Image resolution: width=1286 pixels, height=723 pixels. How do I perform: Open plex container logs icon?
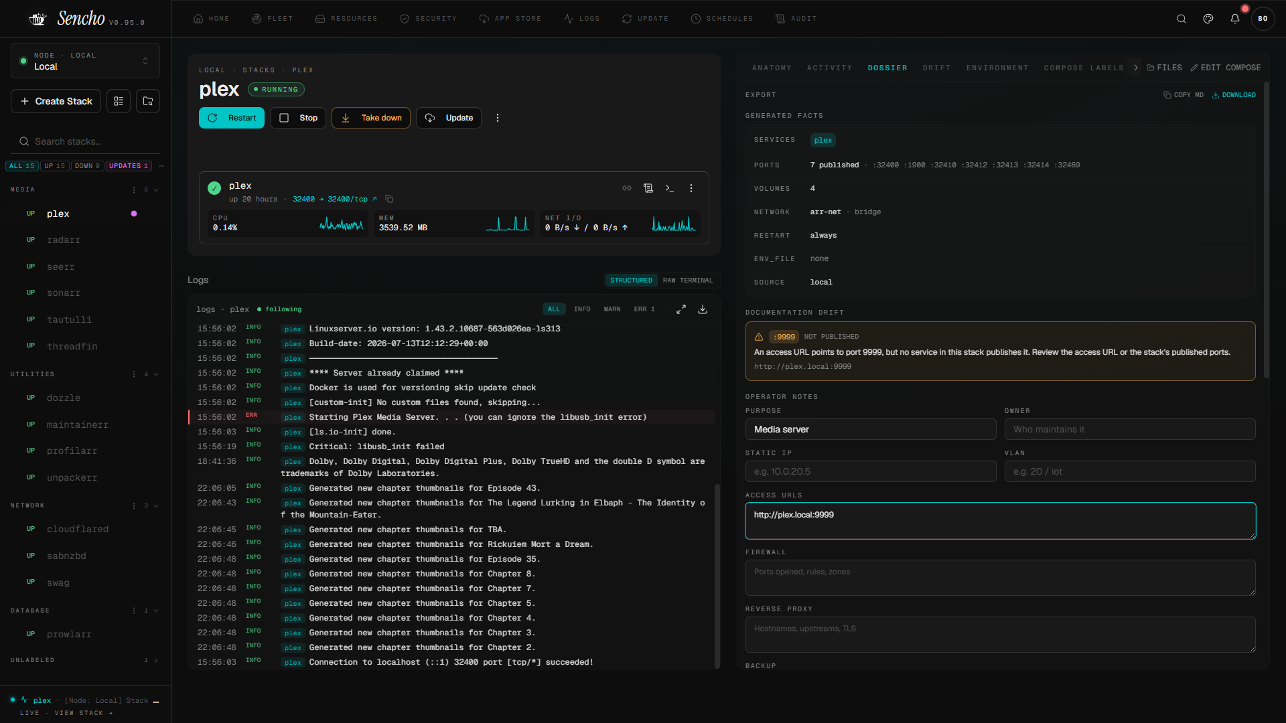coord(648,188)
